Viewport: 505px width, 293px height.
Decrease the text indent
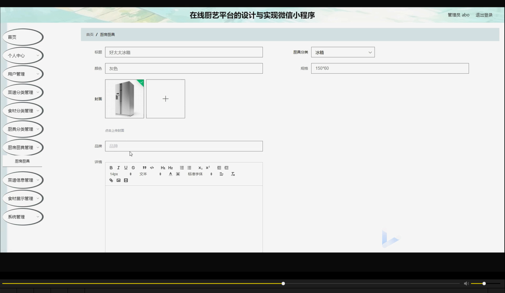pyautogui.click(x=219, y=168)
